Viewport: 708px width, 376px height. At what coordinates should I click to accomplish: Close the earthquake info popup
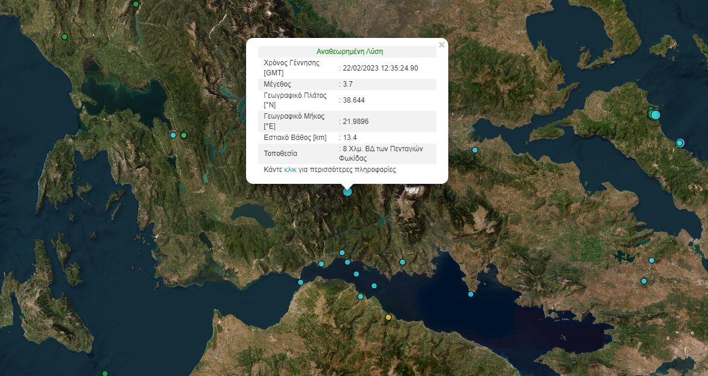441,44
